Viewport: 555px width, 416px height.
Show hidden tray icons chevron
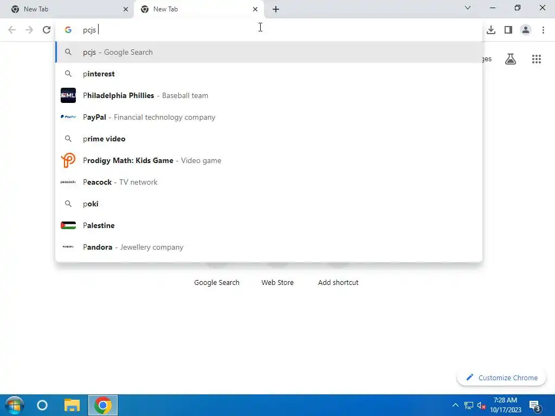tap(455, 405)
